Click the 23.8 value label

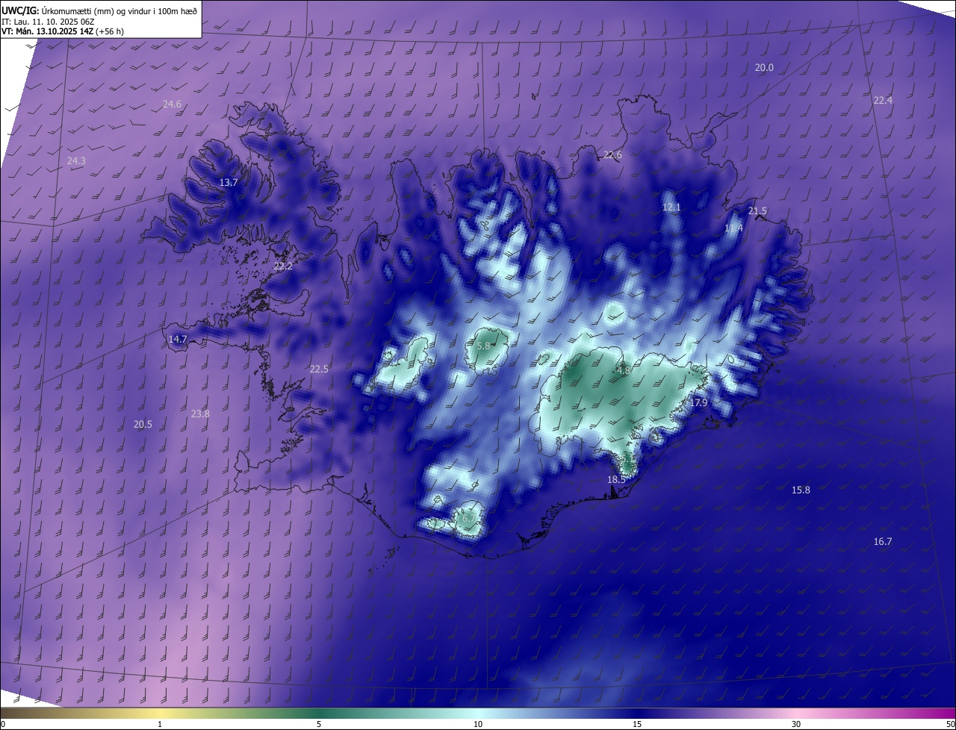tap(200, 414)
